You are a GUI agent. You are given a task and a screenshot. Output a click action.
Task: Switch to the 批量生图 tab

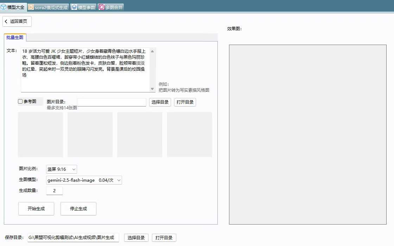[15, 37]
